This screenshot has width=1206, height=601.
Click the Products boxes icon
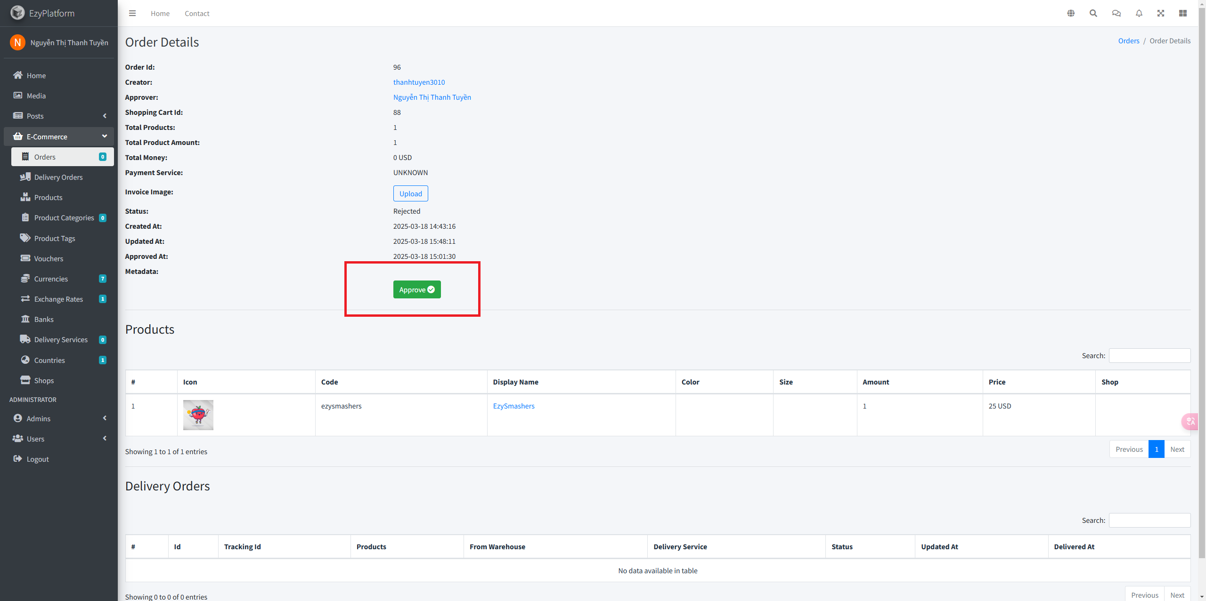pos(25,197)
